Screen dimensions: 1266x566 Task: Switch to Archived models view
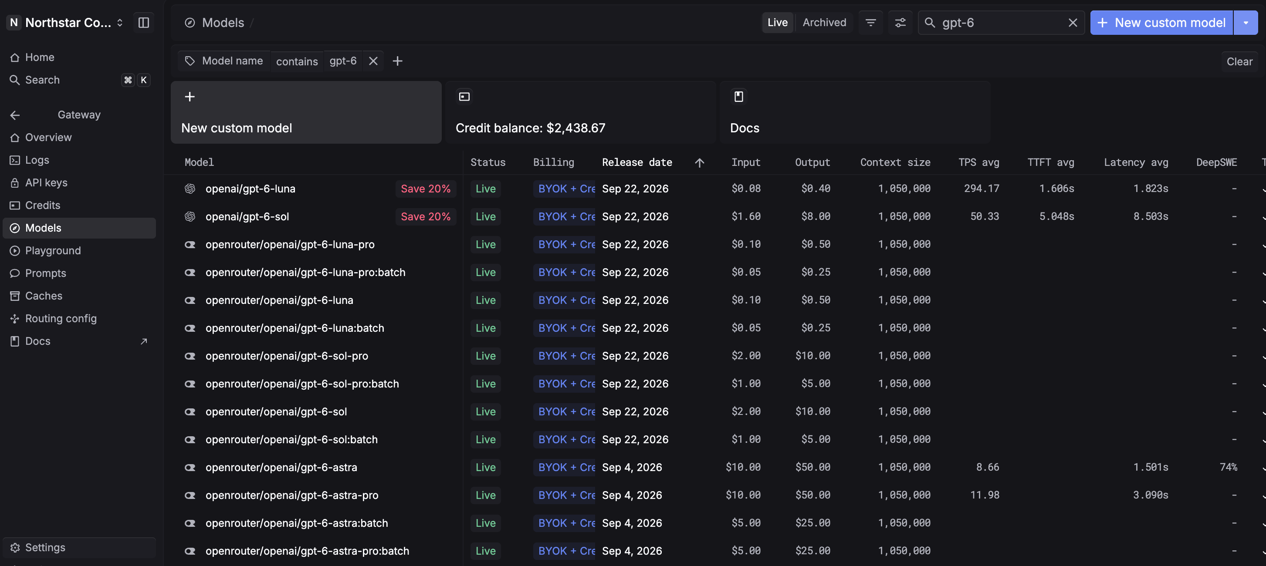824,23
